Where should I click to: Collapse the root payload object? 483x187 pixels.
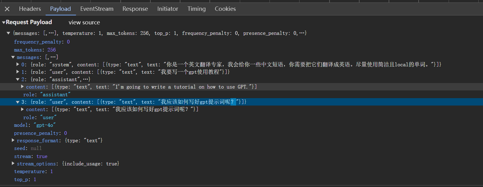(x=8, y=33)
